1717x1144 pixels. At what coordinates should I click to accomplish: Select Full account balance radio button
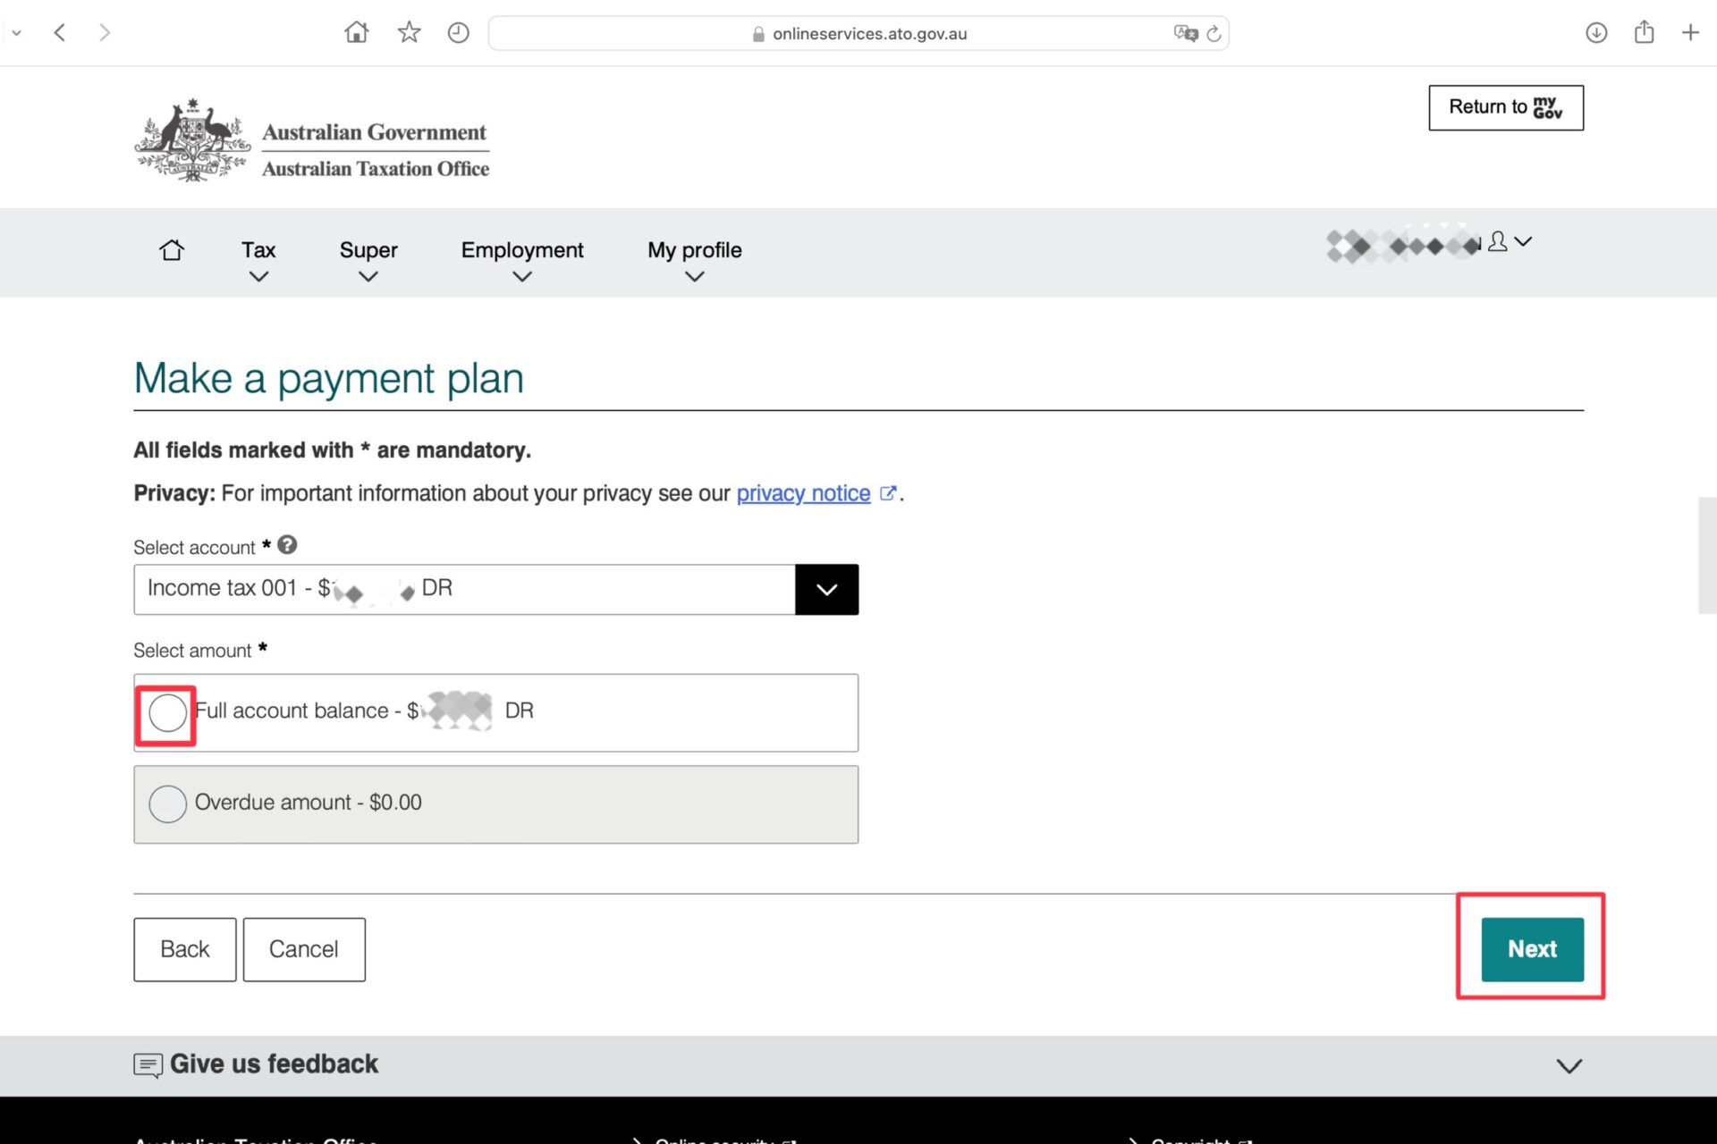[167, 713]
